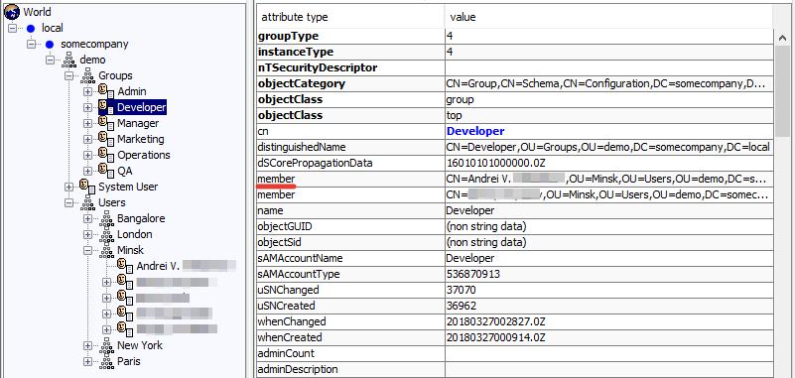
Task: Expand the System User node
Action: (x=68, y=187)
